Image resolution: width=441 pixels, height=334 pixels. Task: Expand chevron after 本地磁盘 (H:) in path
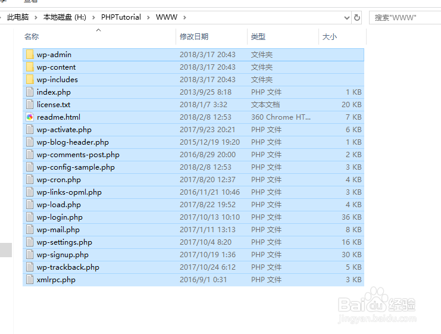[93, 17]
